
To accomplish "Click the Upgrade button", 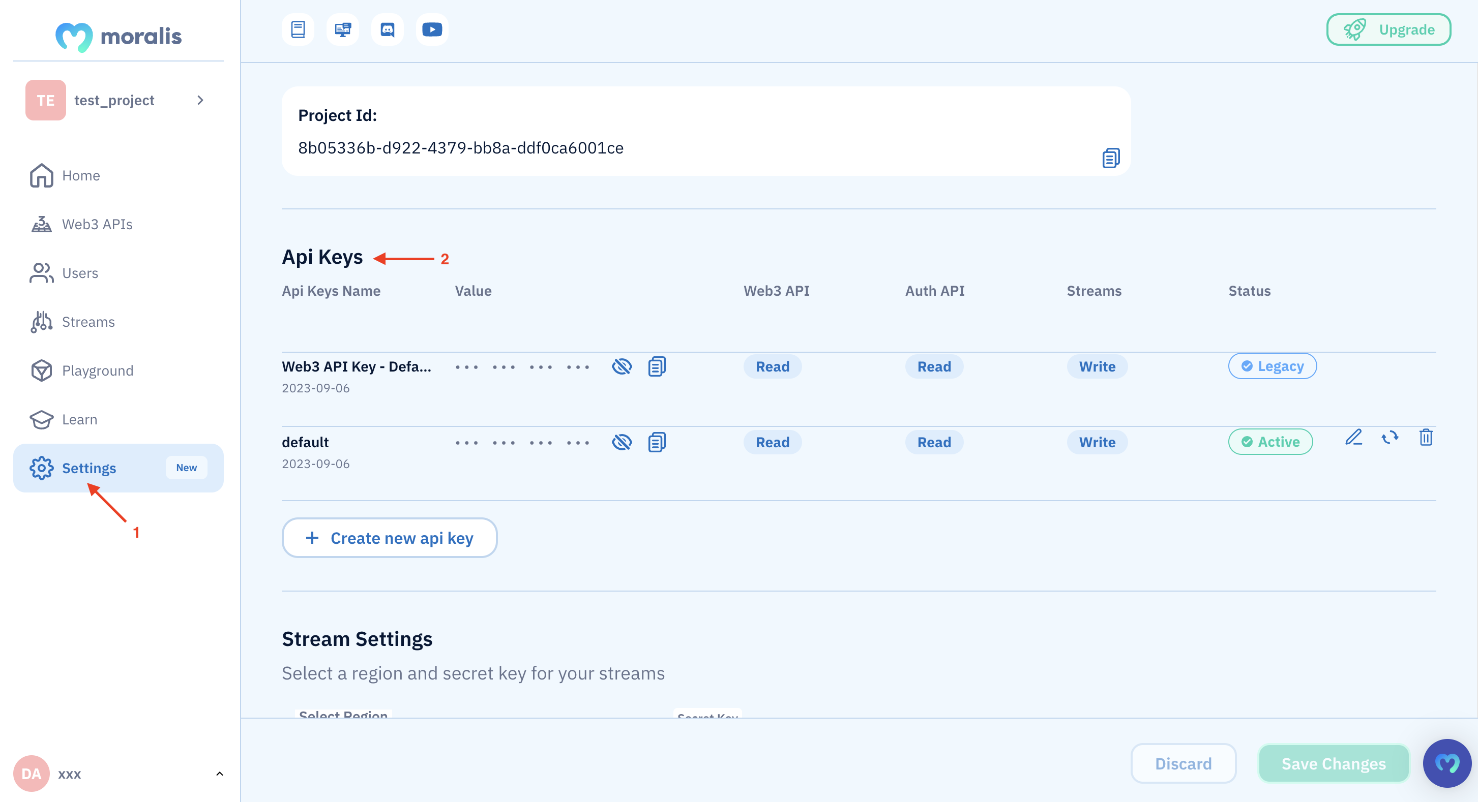I will click(1388, 29).
